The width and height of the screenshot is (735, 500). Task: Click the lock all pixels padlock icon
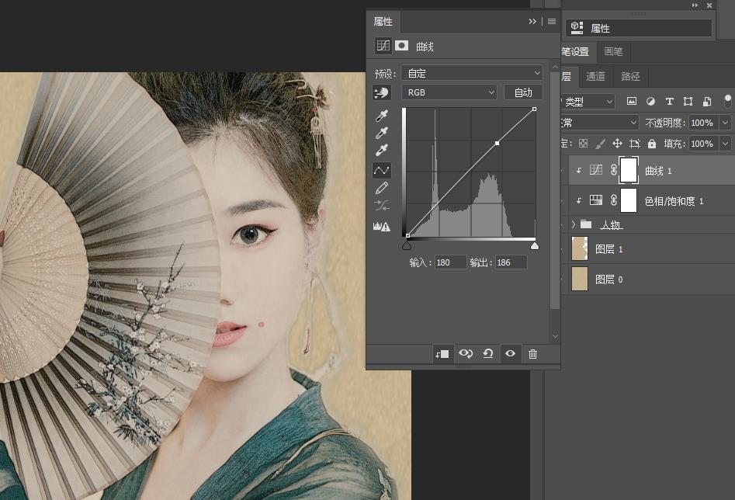(652, 144)
